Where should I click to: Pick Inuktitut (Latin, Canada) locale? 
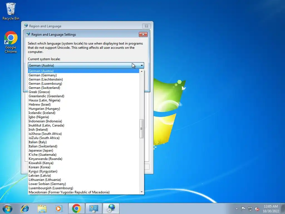(83, 125)
